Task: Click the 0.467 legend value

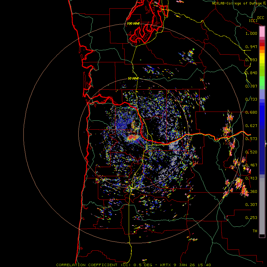Action: 251,165
